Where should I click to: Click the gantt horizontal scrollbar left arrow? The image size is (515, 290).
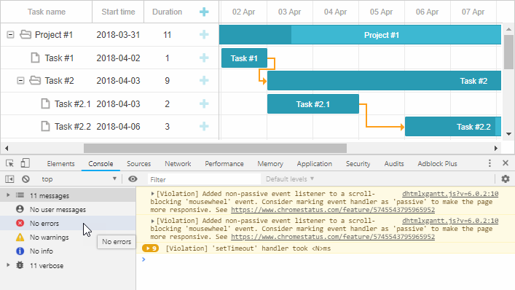pyautogui.click(x=7, y=148)
